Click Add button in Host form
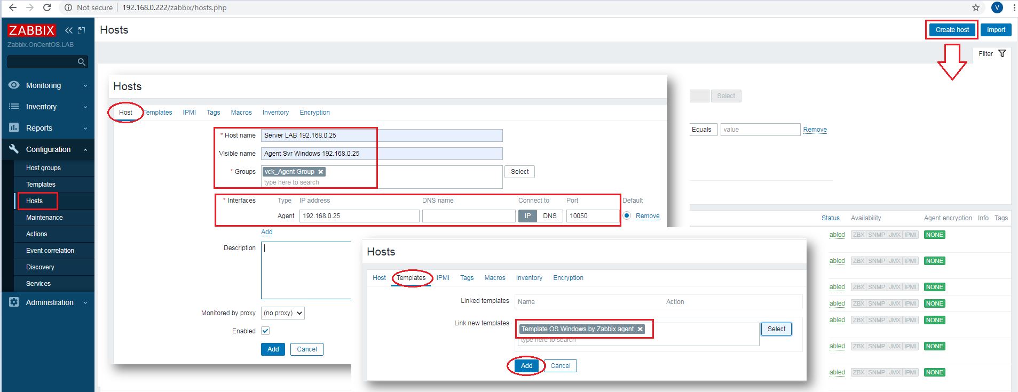Viewport: 1018px width, 392px height. [273, 349]
